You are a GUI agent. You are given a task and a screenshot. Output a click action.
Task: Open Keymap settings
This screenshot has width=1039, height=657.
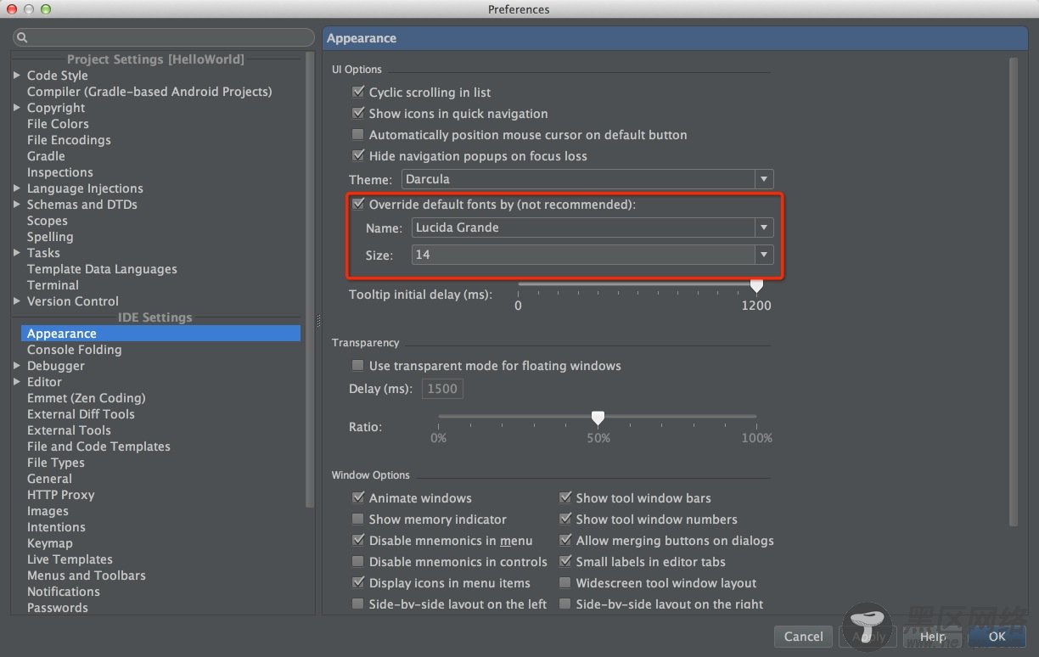pyautogui.click(x=50, y=543)
